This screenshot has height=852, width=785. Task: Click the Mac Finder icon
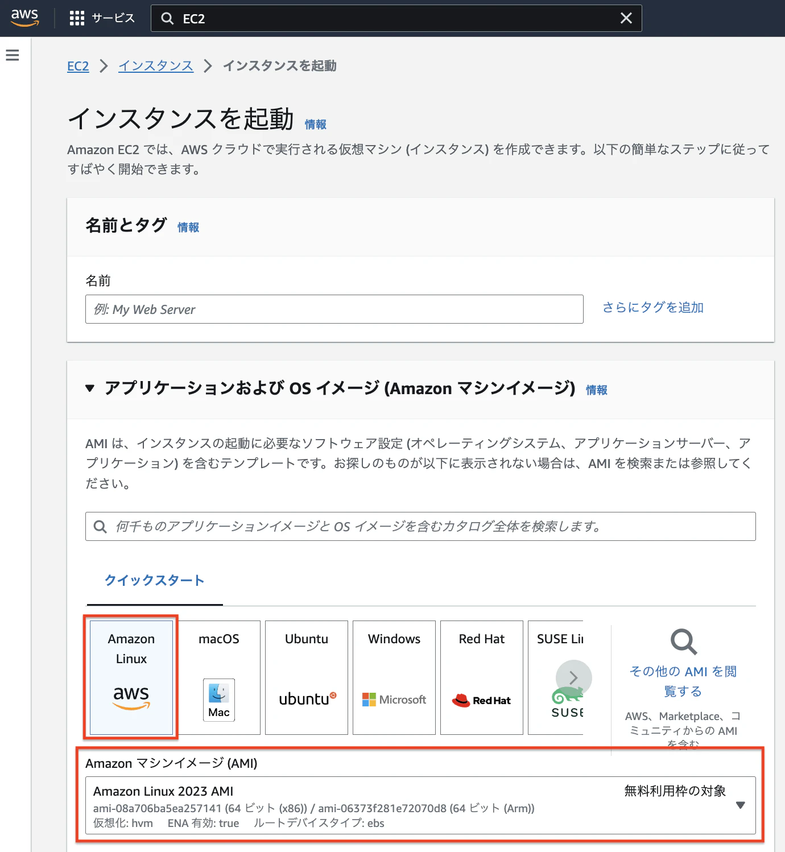tap(219, 700)
